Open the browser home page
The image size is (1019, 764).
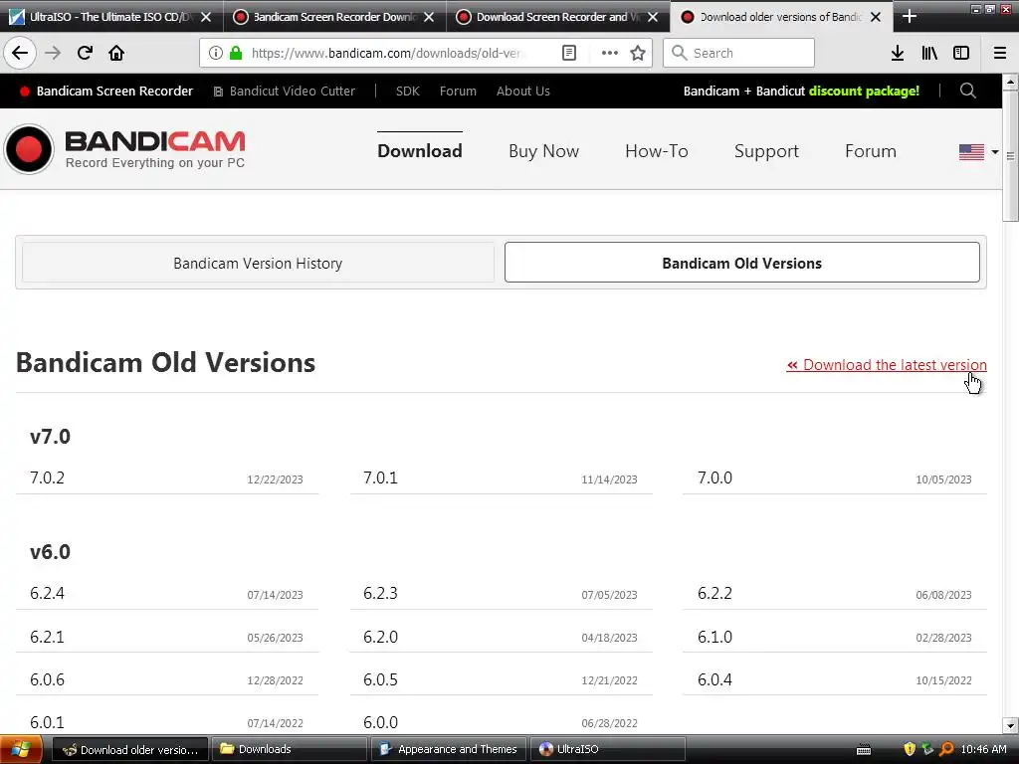[x=116, y=53]
